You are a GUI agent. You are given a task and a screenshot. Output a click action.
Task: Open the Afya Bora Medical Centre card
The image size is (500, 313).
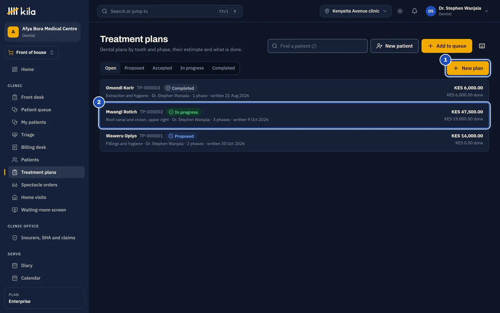pyautogui.click(x=42, y=32)
